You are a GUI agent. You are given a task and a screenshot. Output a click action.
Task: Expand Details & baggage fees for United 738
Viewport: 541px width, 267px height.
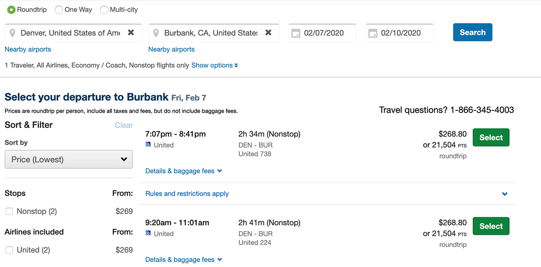183,171
